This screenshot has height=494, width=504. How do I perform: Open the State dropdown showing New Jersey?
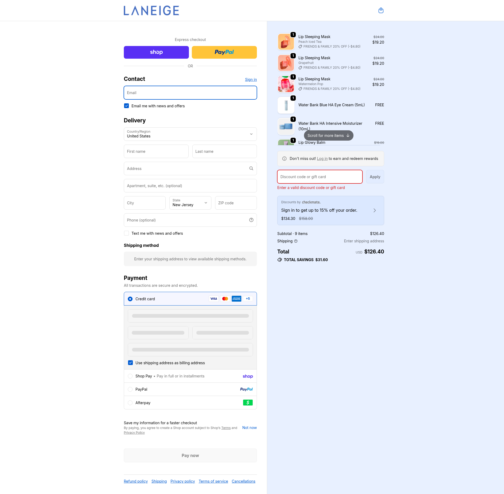(190, 203)
